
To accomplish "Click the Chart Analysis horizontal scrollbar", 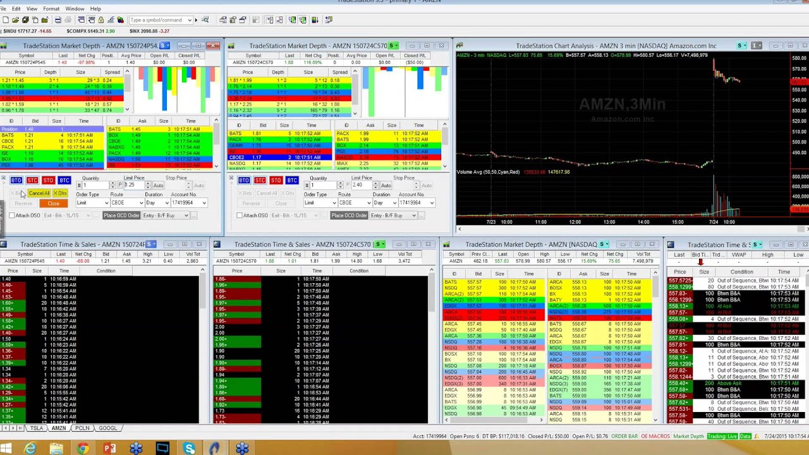I will click(x=632, y=229).
